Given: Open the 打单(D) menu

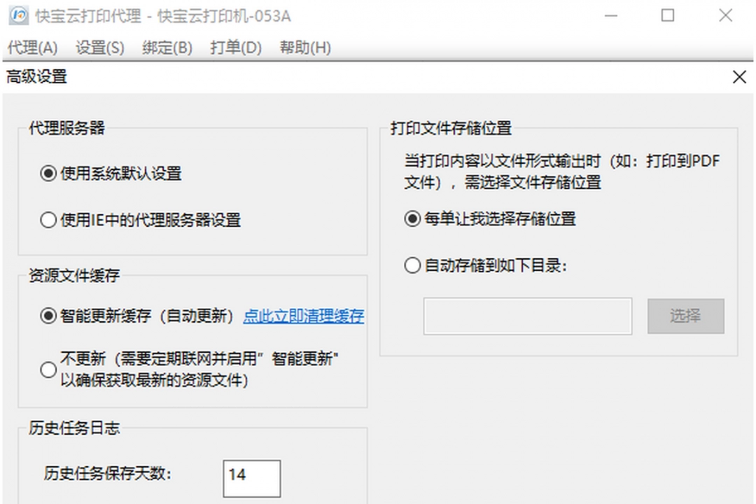Looking at the screenshot, I should coord(234,48).
